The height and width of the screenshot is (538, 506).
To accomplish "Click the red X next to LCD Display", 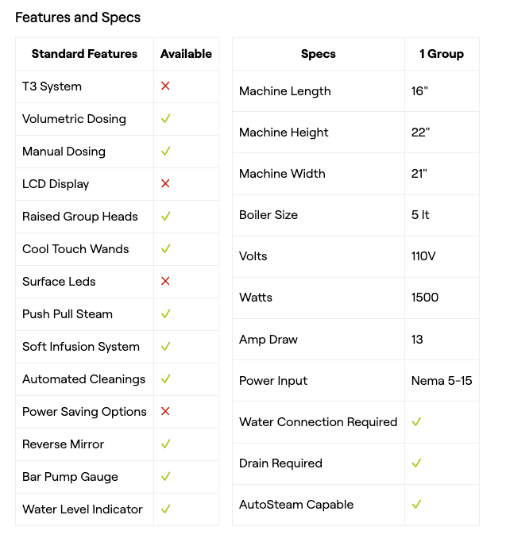I will point(165,183).
